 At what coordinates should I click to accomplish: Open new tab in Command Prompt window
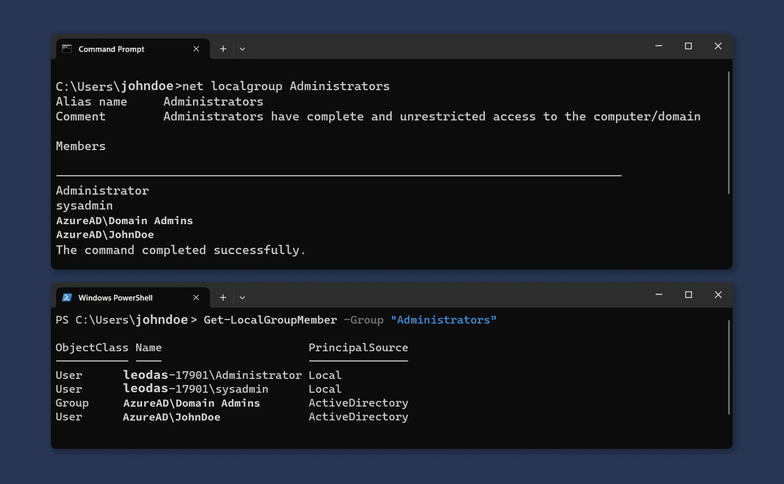223,49
